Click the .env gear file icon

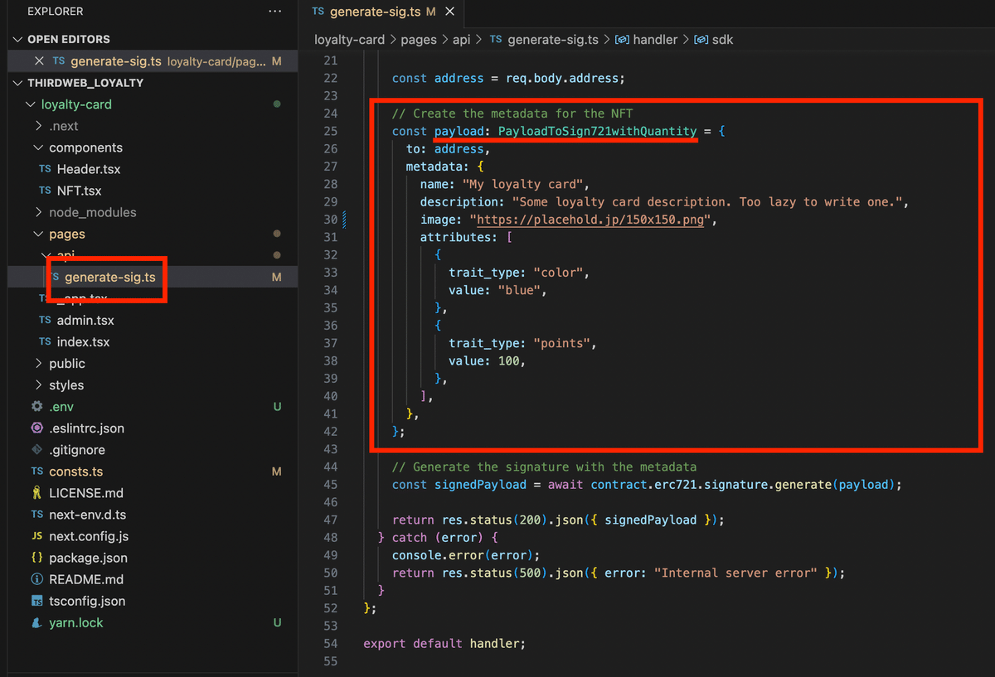pos(36,406)
